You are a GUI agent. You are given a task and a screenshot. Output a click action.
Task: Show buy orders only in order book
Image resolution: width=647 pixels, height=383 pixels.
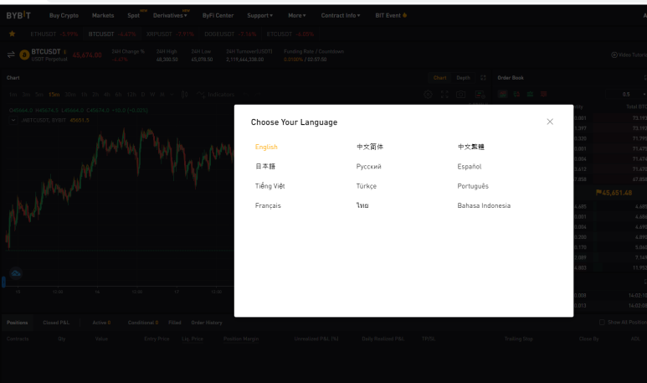point(530,94)
